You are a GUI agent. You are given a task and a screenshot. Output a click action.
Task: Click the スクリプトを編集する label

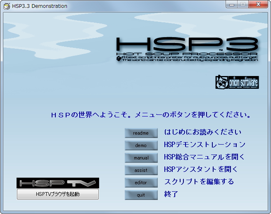199,182
